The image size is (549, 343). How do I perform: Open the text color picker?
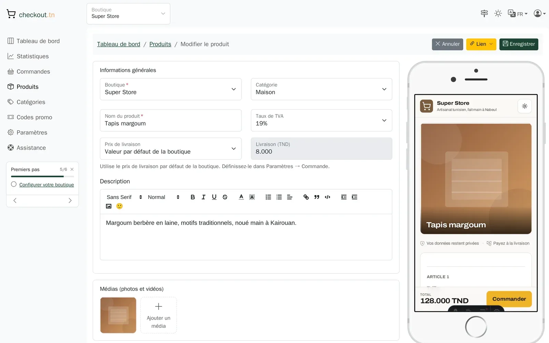[241, 197]
